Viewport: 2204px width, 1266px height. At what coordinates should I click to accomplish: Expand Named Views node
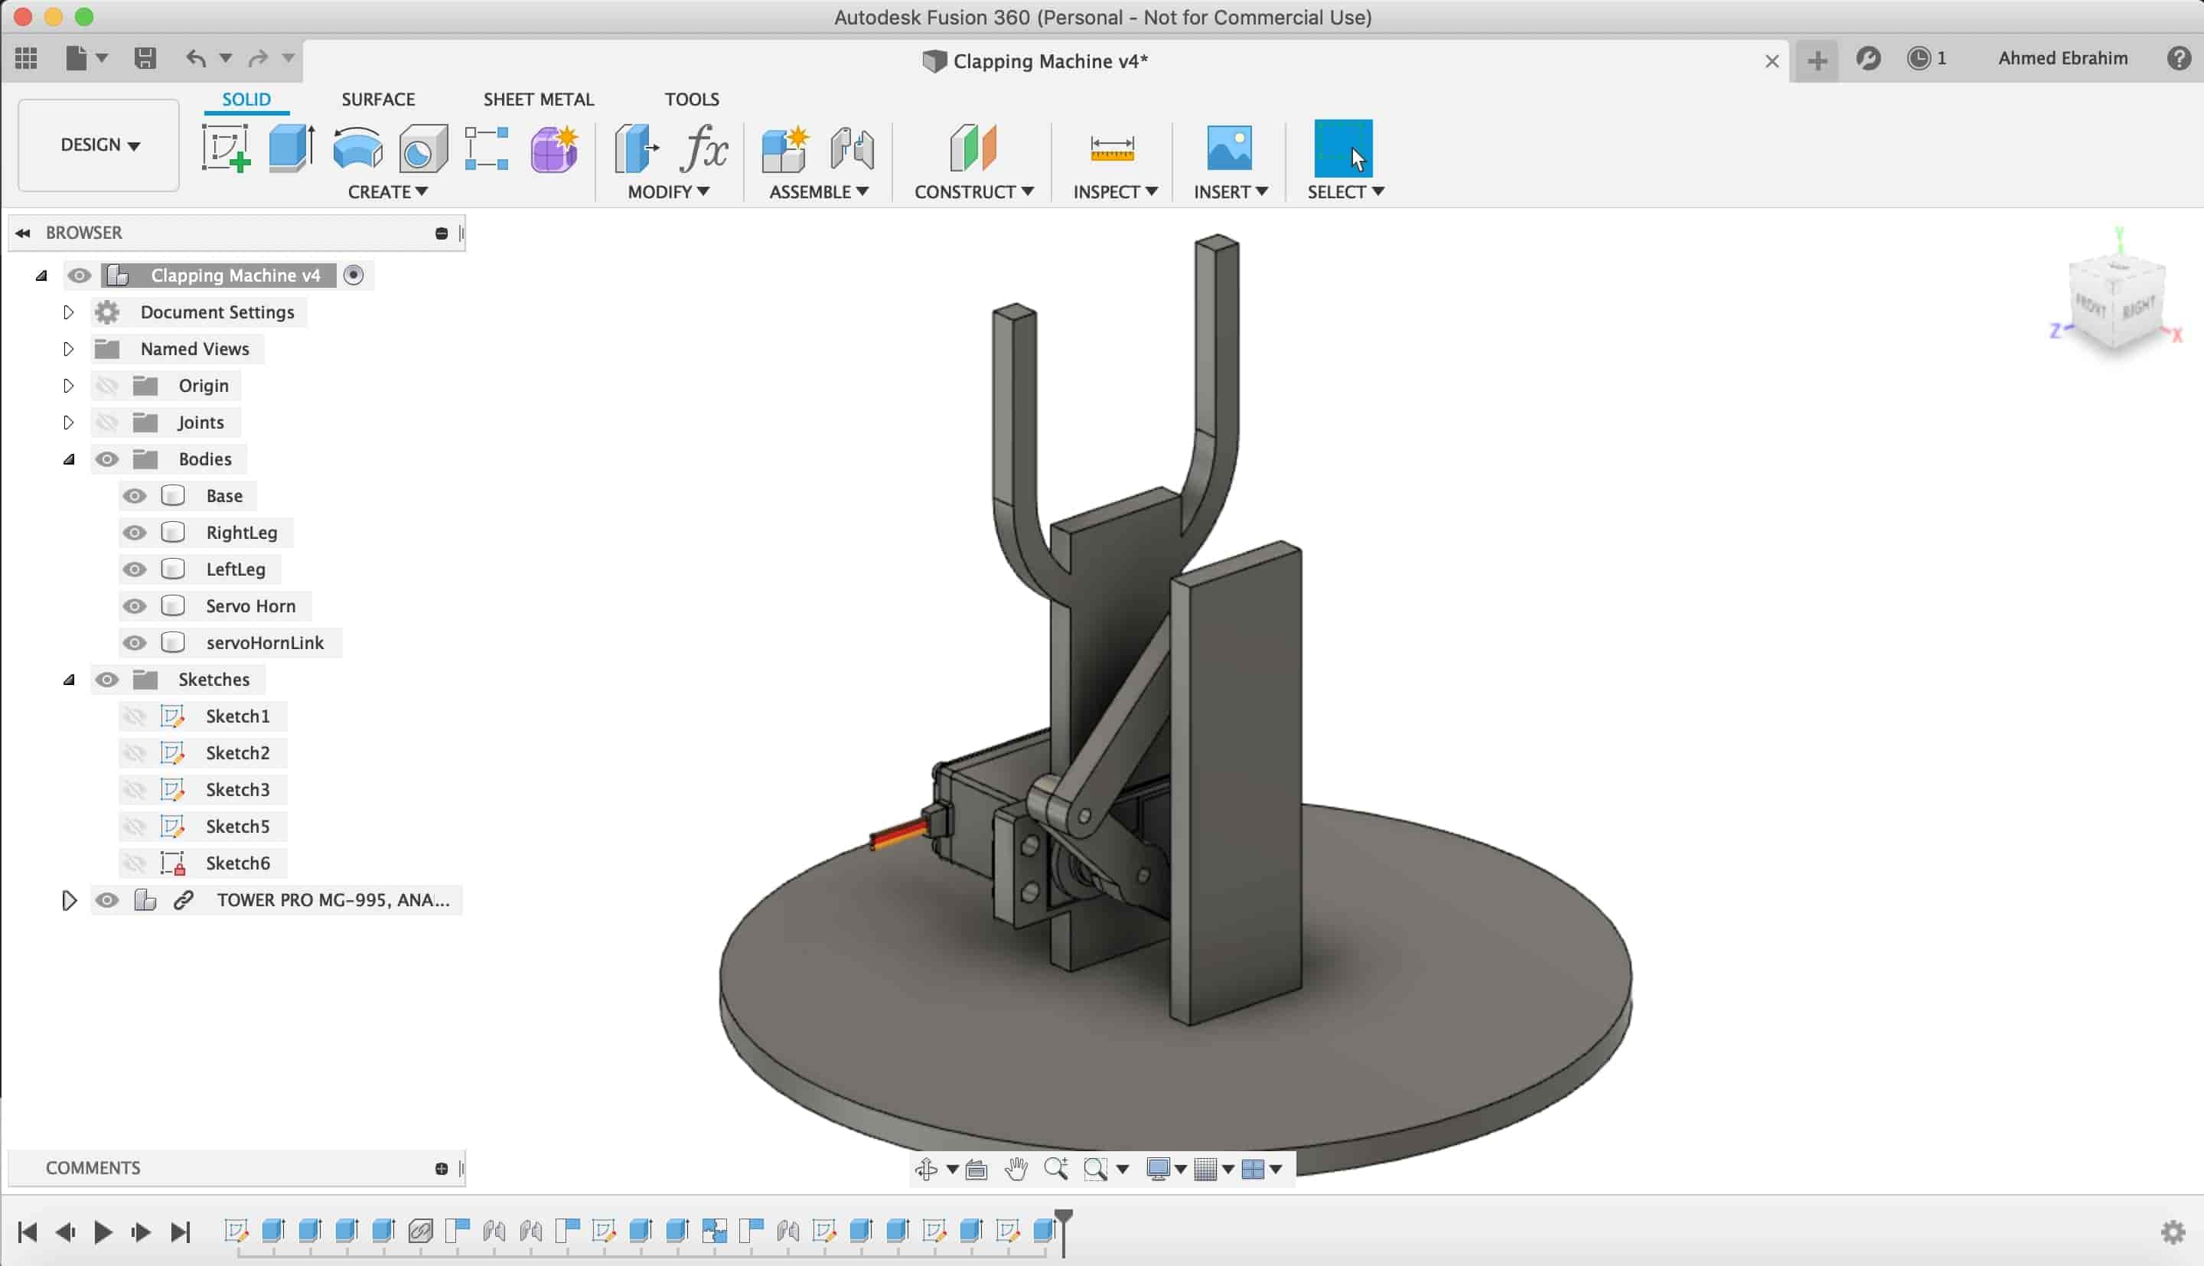pyautogui.click(x=69, y=349)
